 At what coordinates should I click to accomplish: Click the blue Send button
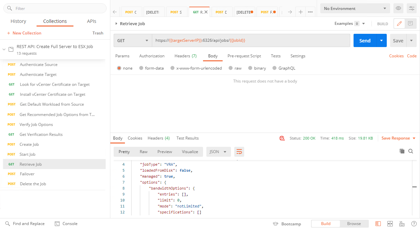coord(365,40)
